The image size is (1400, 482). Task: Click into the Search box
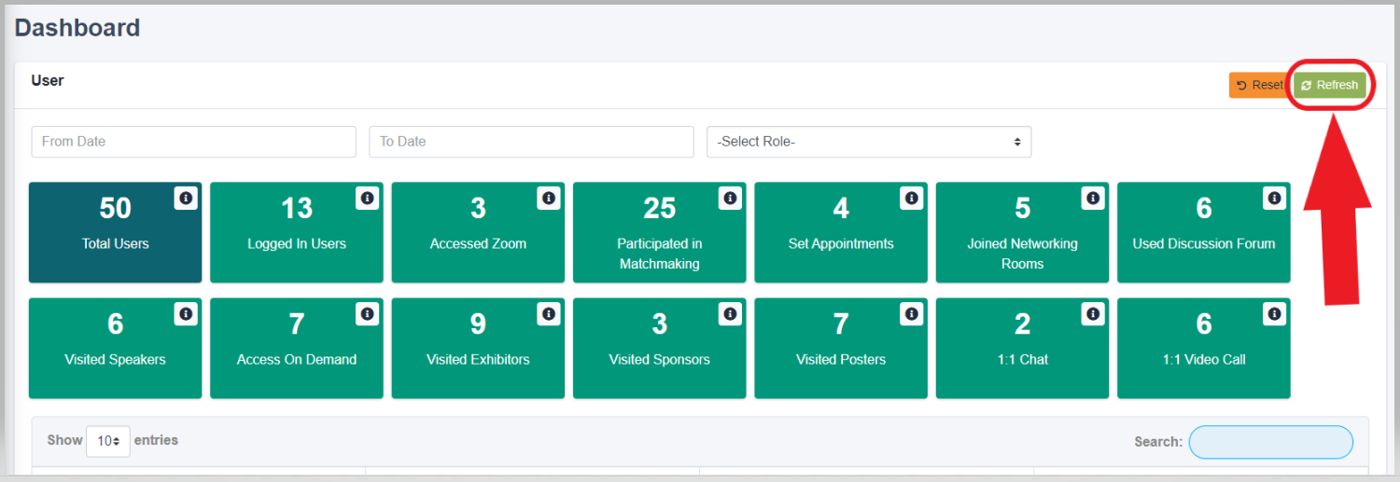[1270, 442]
